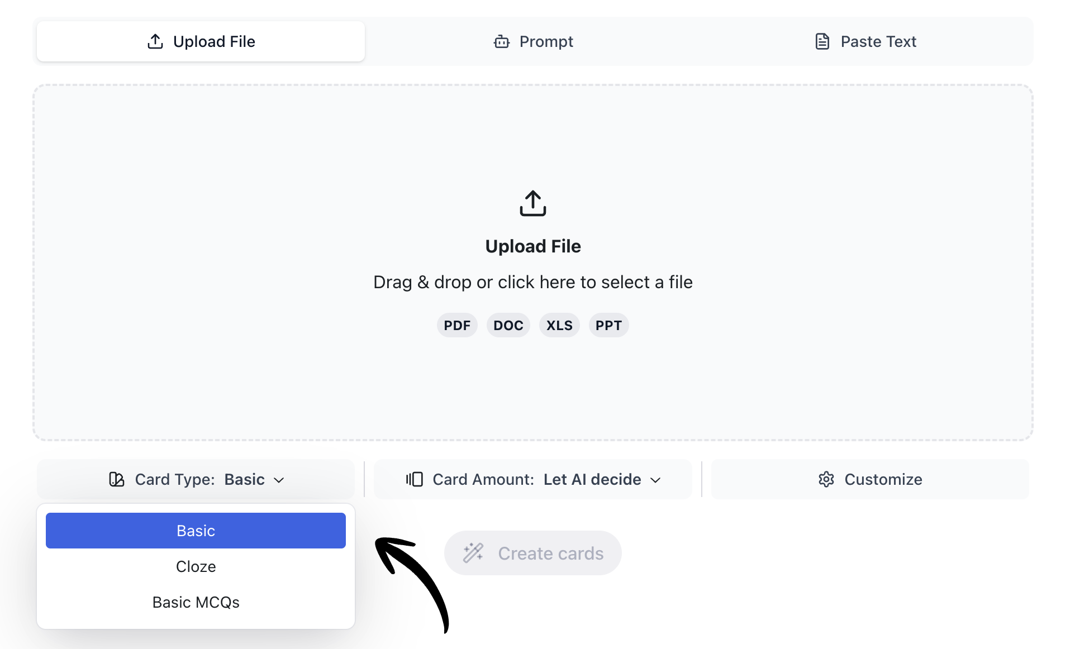Image resolution: width=1075 pixels, height=649 pixels.
Task: Switch to the Prompt tab
Action: tap(532, 41)
